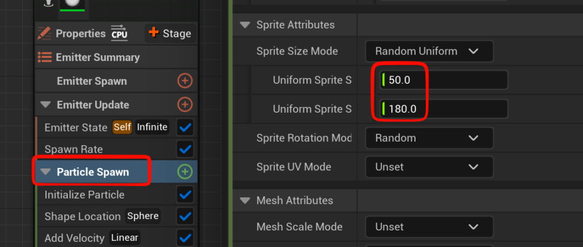Disable the Emitter State module checkbox
The image size is (583, 247).
pyautogui.click(x=185, y=127)
